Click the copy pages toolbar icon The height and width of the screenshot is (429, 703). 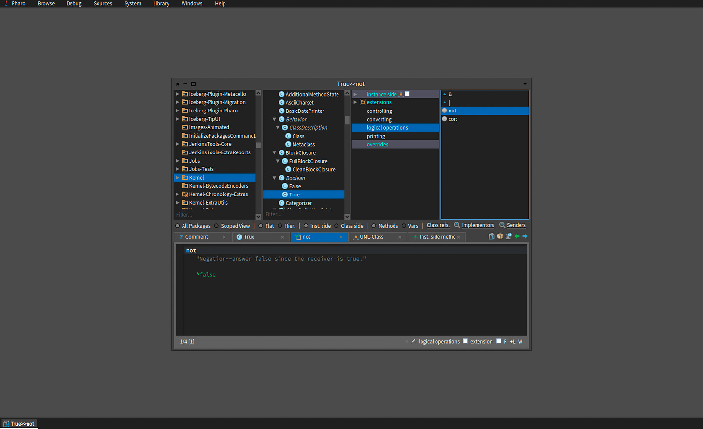tap(492, 236)
